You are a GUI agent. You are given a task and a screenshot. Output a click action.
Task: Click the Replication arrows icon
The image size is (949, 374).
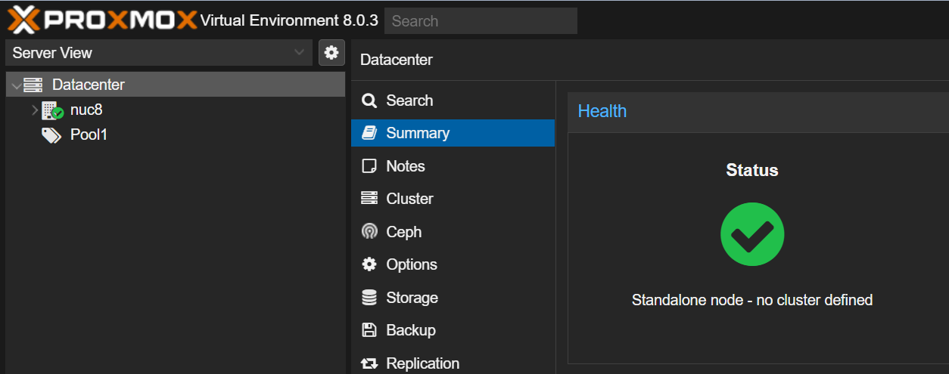(369, 363)
